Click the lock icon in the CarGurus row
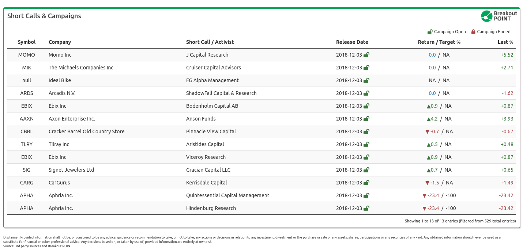This screenshot has width=523, height=248. (x=366, y=183)
